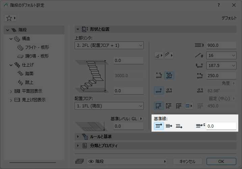242x169 pixels.
Task: Click the baseline offset input field
Action: click(221, 126)
